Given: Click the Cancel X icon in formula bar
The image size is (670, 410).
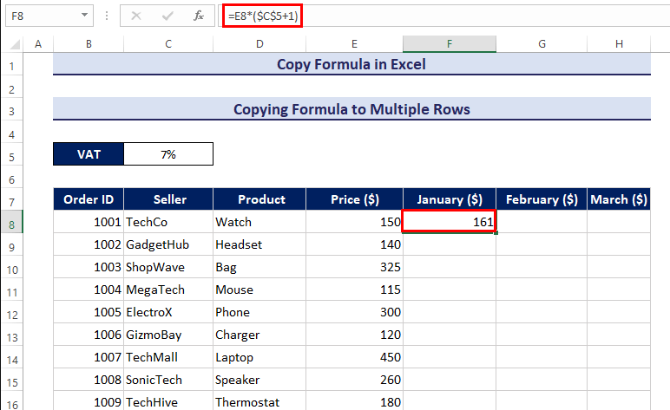Looking at the screenshot, I should point(137,16).
